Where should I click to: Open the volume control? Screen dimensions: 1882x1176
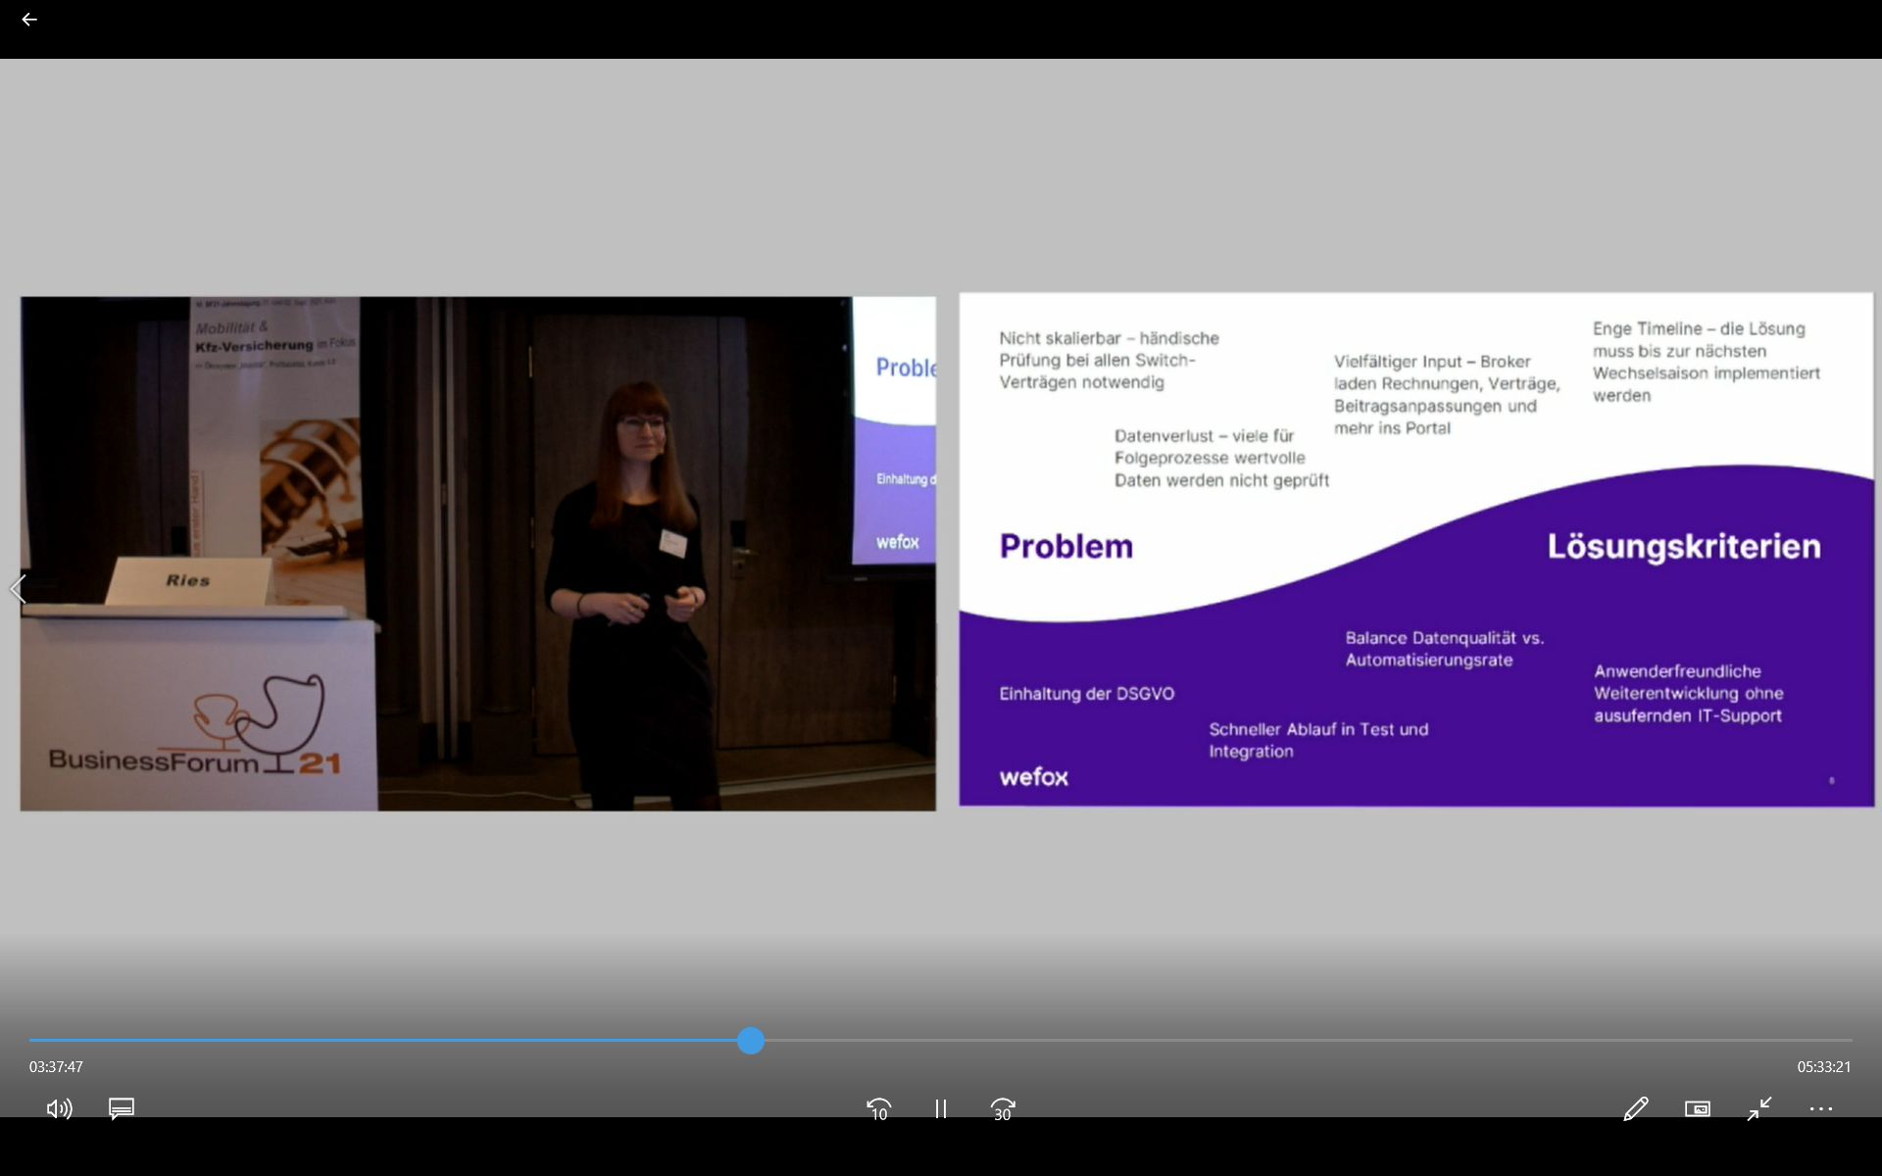pos(59,1108)
